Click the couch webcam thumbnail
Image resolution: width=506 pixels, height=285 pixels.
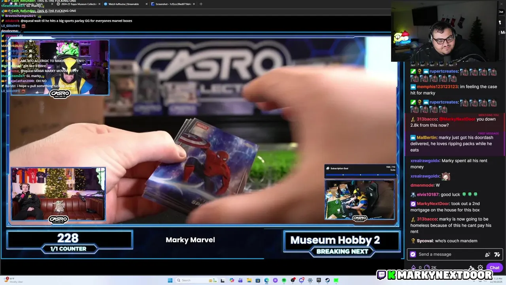(x=58, y=194)
